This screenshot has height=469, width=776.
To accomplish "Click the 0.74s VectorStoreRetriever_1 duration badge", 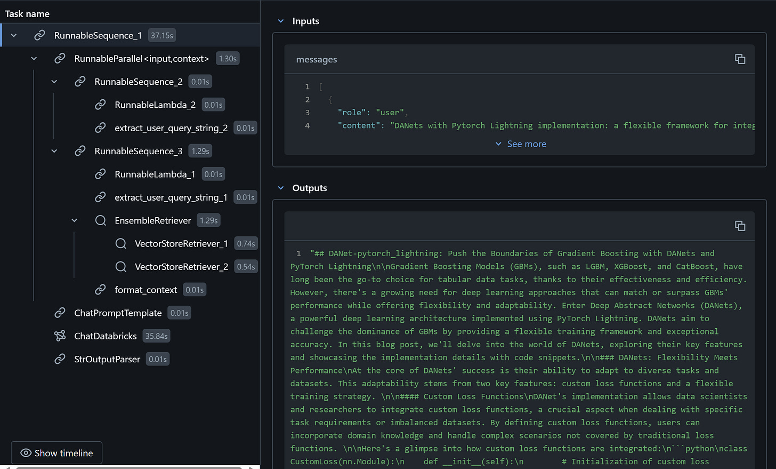I will point(246,243).
